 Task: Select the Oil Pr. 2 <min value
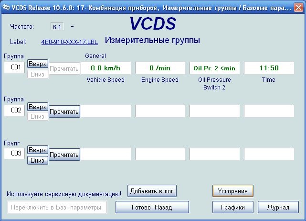click(214, 68)
